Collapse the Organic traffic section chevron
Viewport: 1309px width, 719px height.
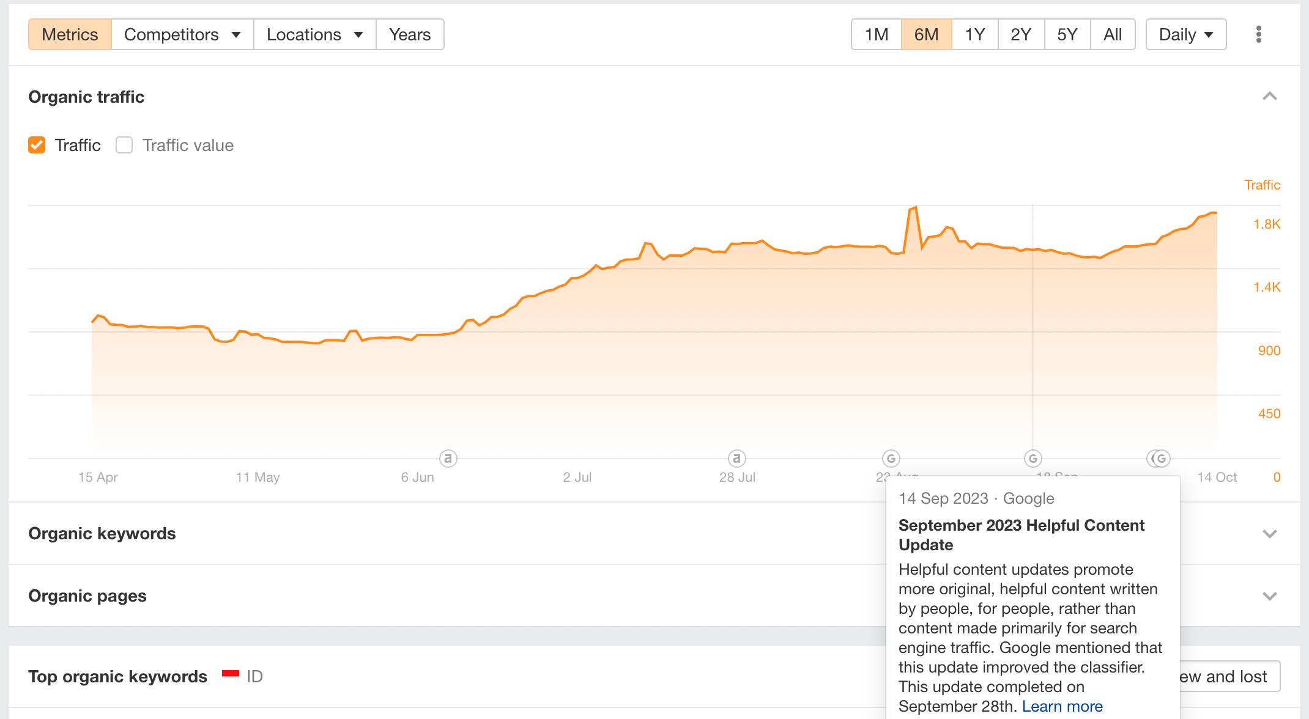(x=1270, y=97)
